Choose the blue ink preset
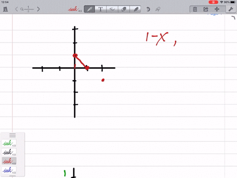The height and width of the screenshot is (178, 237). point(9,170)
